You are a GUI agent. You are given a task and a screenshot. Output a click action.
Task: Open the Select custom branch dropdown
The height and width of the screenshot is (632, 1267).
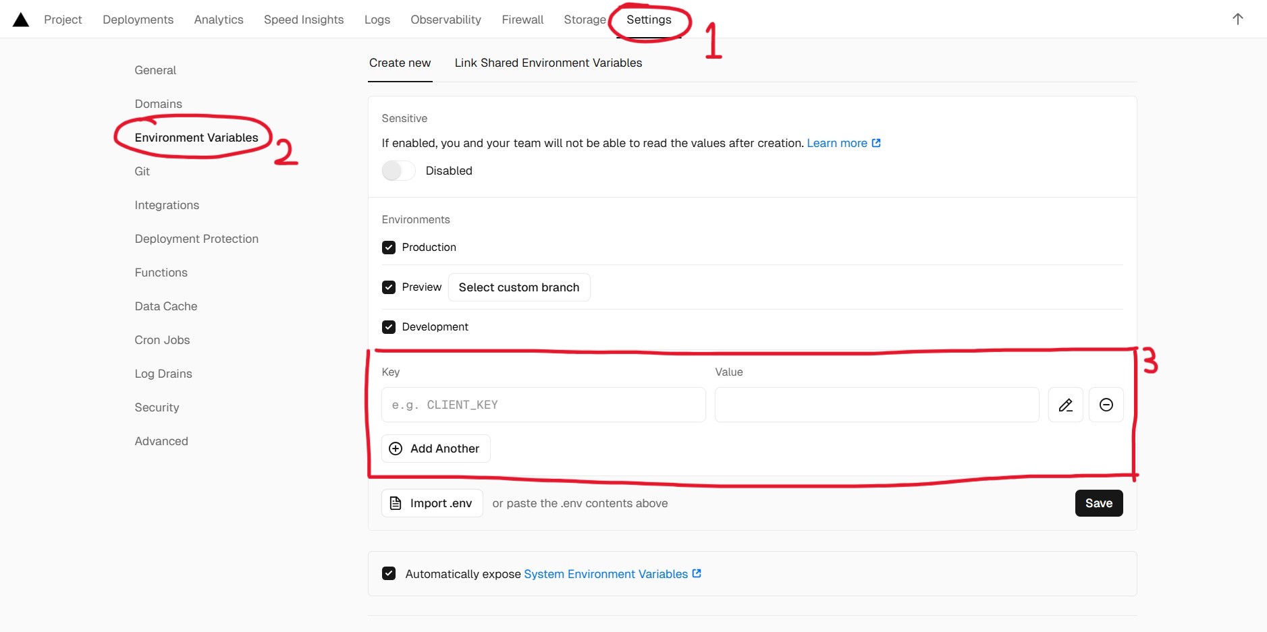coord(518,287)
